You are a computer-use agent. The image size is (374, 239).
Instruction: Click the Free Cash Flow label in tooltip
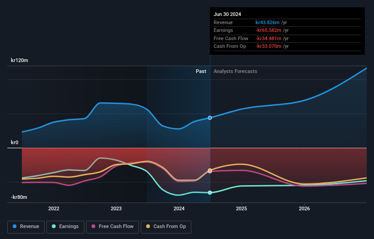pyautogui.click(x=231, y=38)
